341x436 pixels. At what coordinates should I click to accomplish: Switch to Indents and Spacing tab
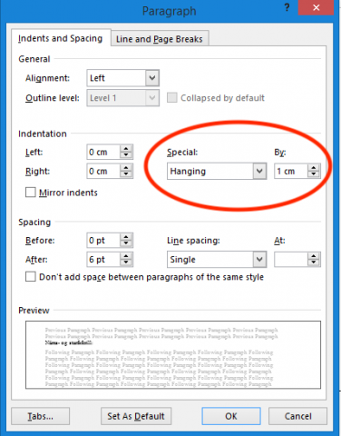pyautogui.click(x=61, y=38)
